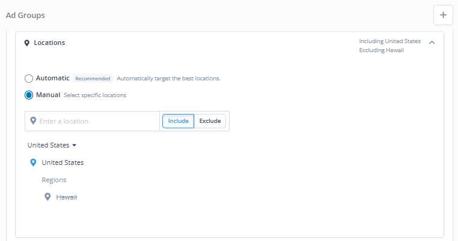Click the Excluding Hawaii summary text

[x=382, y=50]
